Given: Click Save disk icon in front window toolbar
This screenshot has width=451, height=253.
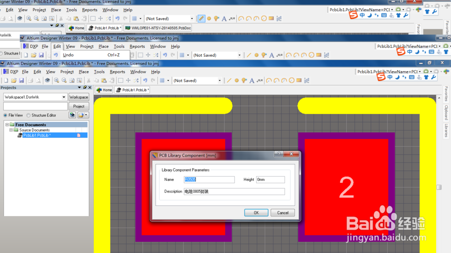Looking at the screenshot, I should point(21,81).
